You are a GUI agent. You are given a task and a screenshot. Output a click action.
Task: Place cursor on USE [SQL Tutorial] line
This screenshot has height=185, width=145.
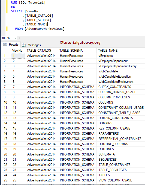pyautogui.click(x=28, y=2)
